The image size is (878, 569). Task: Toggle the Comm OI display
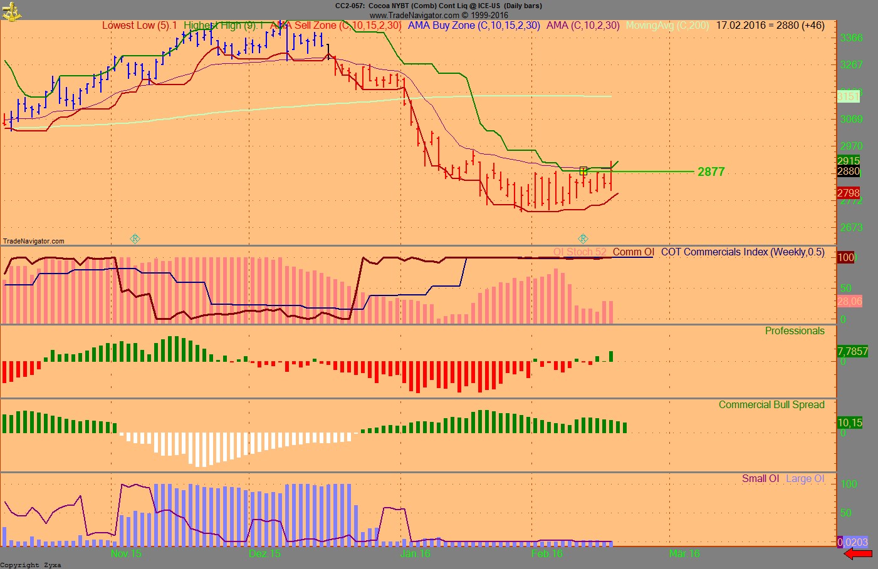tap(633, 252)
